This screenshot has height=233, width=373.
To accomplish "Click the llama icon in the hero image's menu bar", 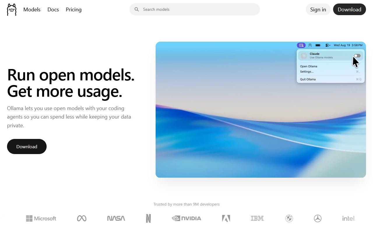I will click(310, 45).
